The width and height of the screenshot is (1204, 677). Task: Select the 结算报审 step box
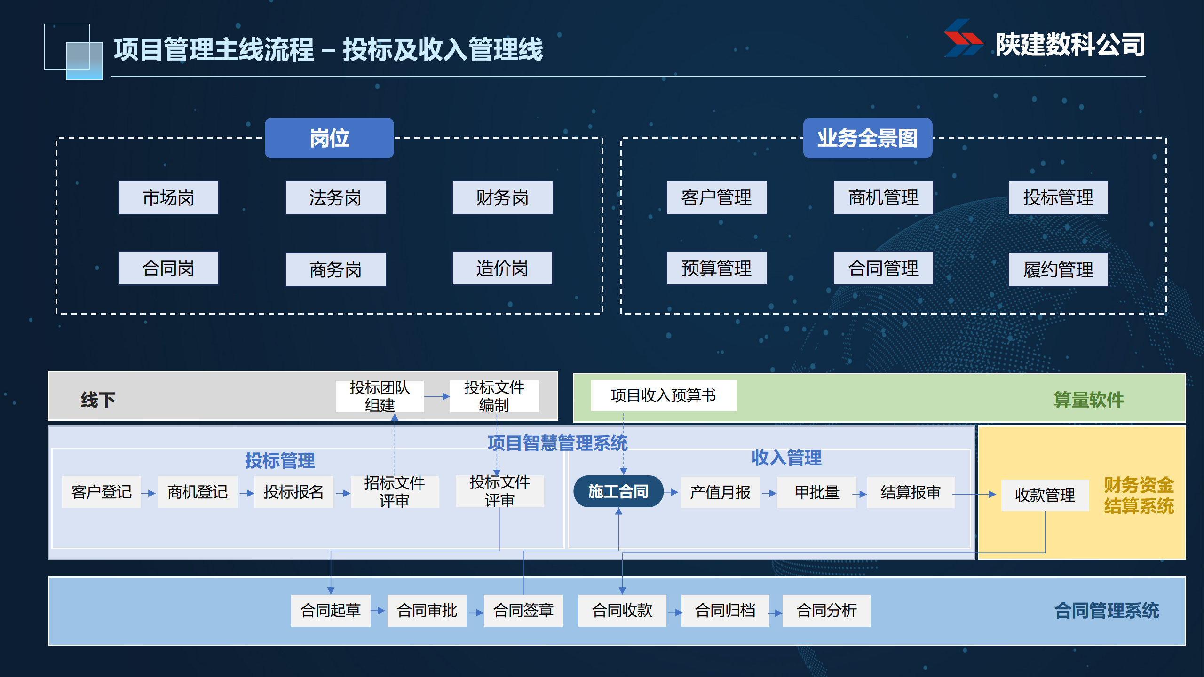[911, 492]
